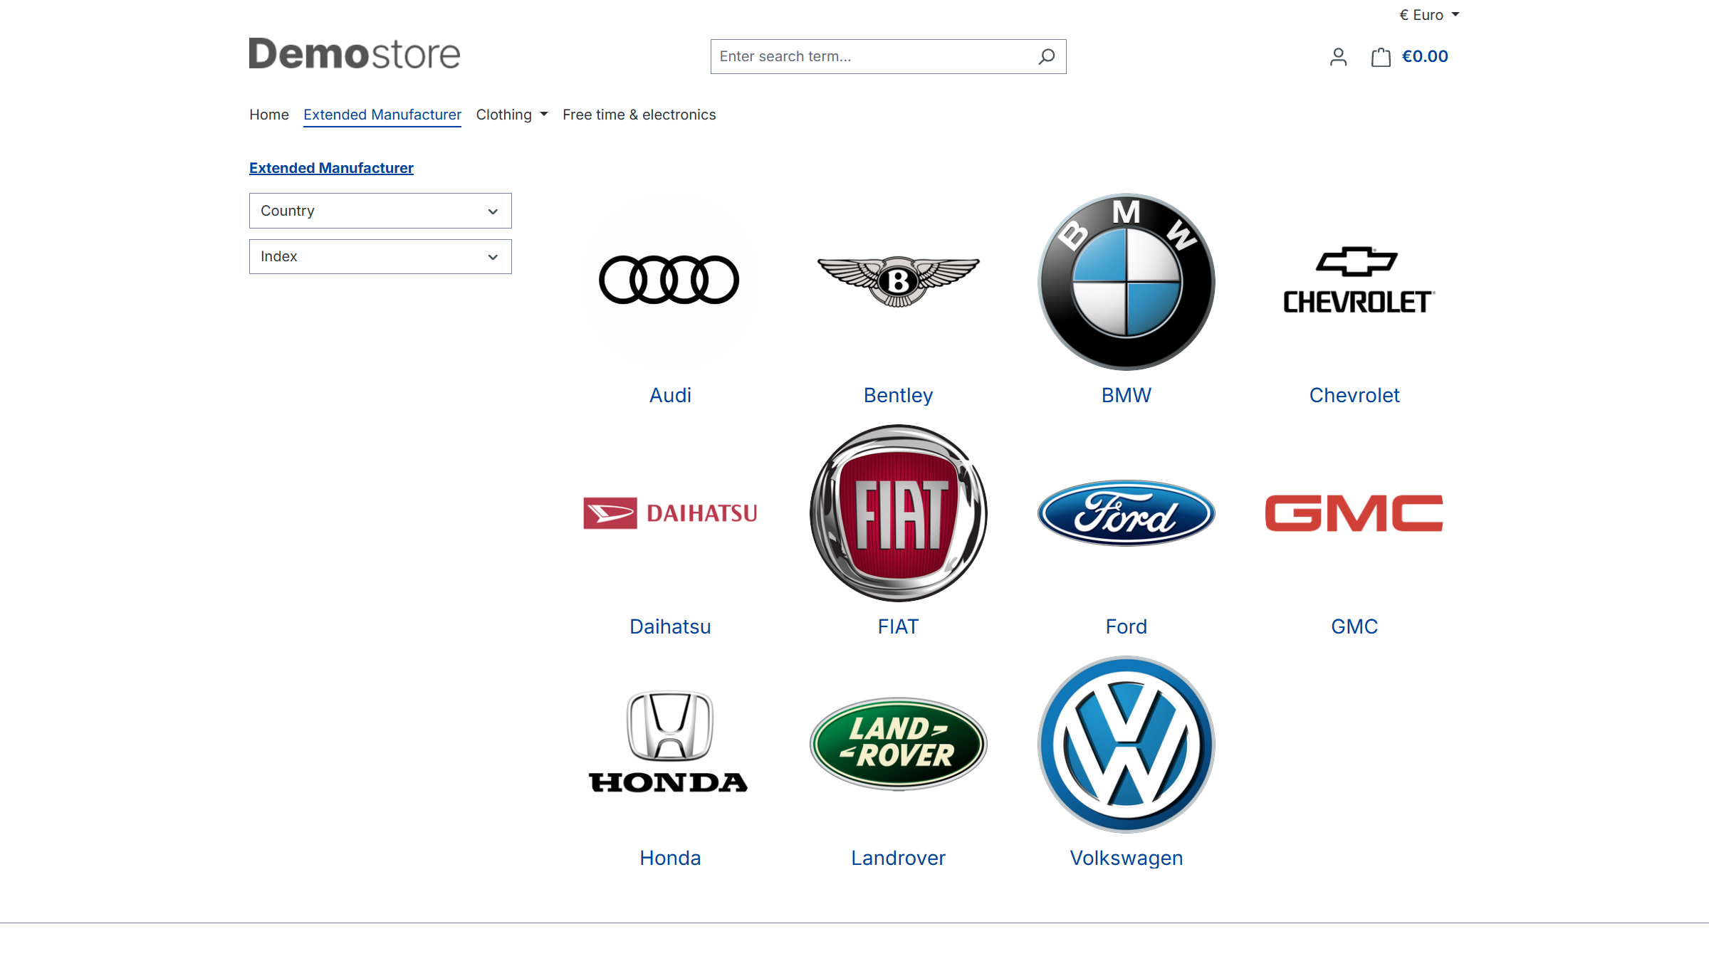This screenshot has width=1709, height=961.
Task: Click the search magnifier icon
Action: 1046,56
